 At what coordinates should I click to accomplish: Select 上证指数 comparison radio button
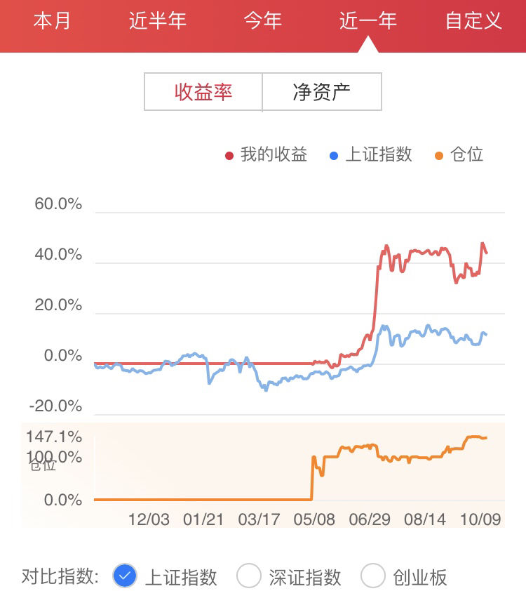126,576
